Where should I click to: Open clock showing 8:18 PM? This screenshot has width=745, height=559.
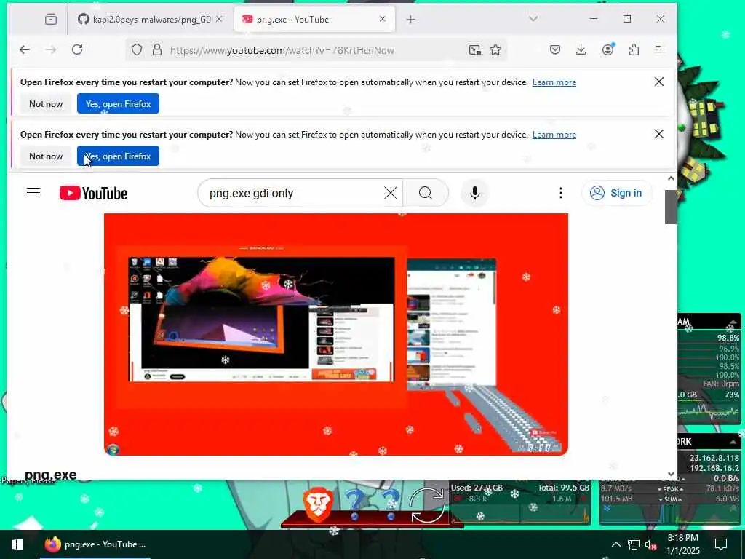tap(682, 544)
